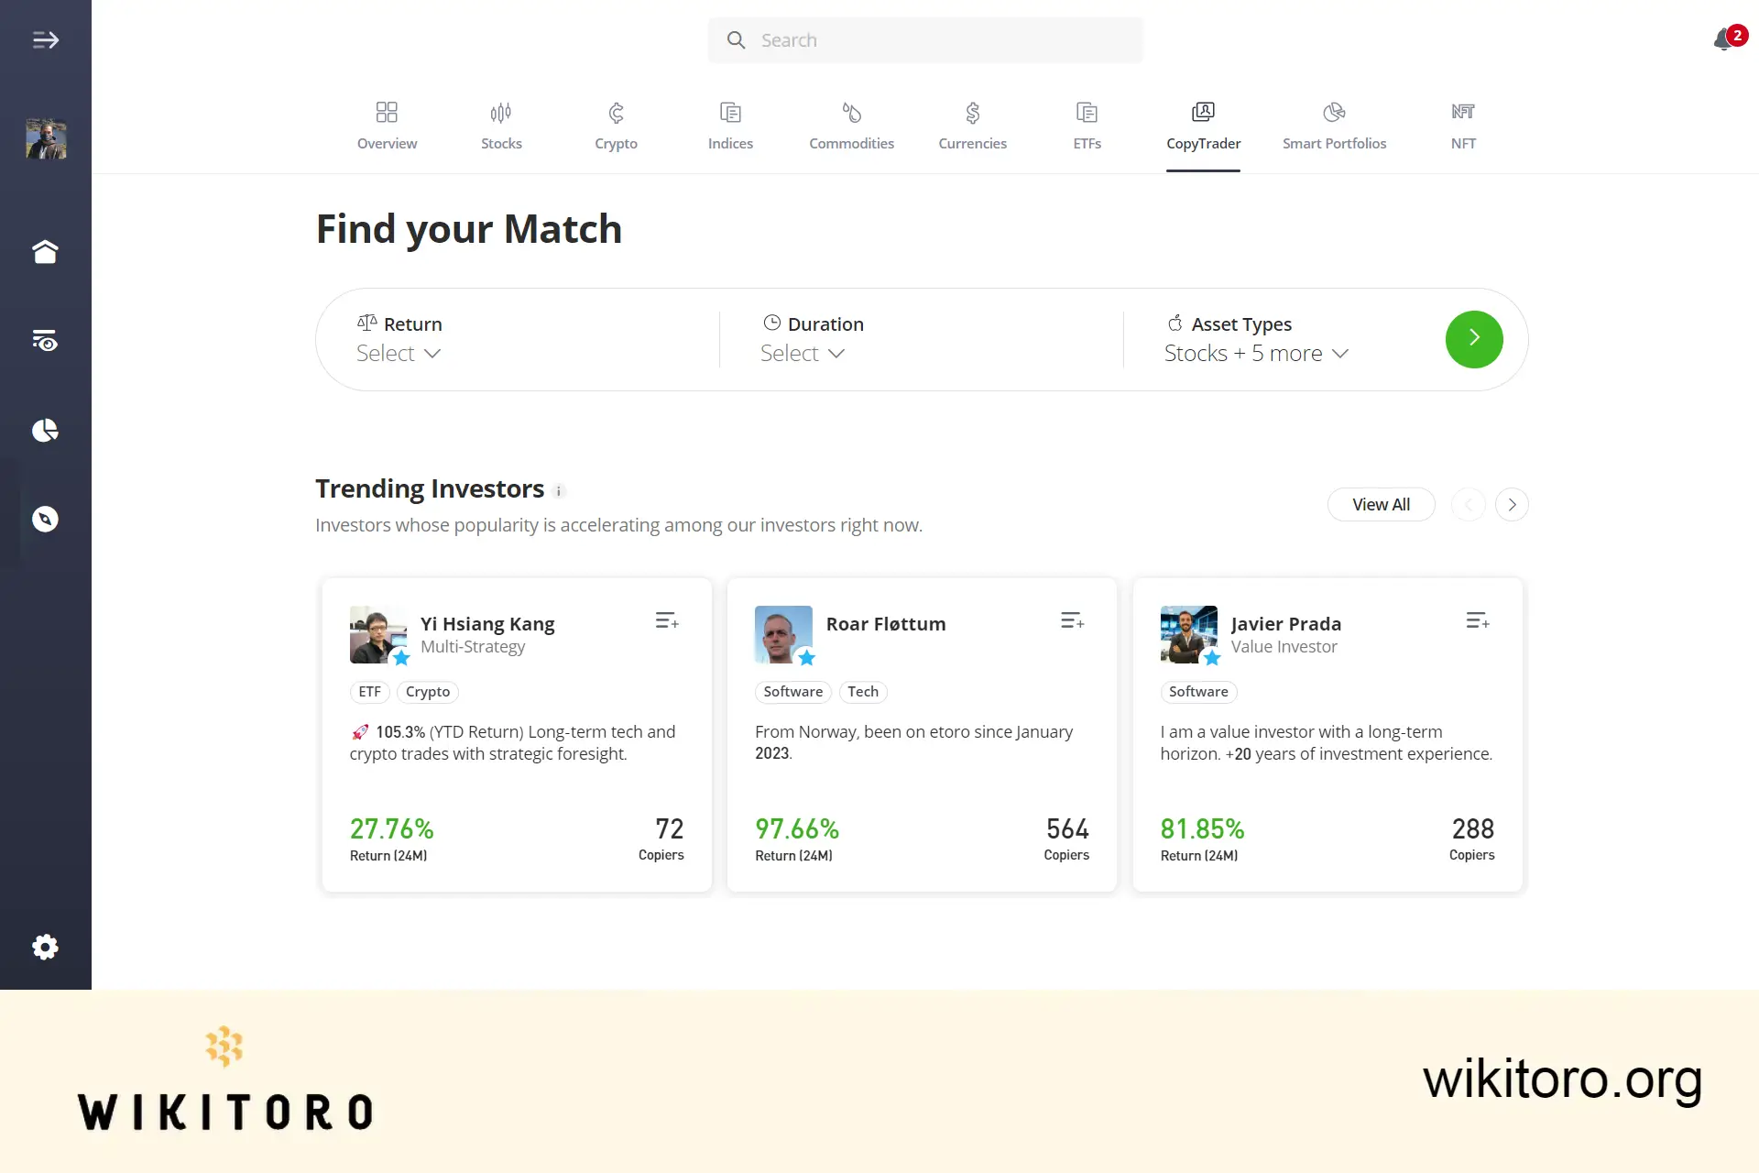Viewport: 1759px width, 1173px height.
Task: Click the info icon next to Trending Investors
Action: tap(559, 491)
